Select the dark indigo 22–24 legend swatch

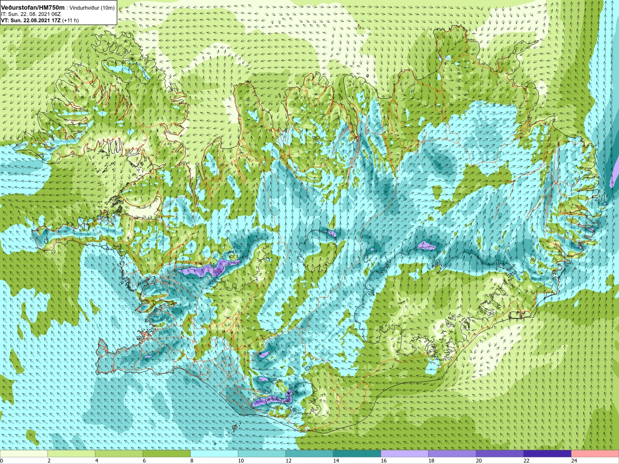point(547,454)
